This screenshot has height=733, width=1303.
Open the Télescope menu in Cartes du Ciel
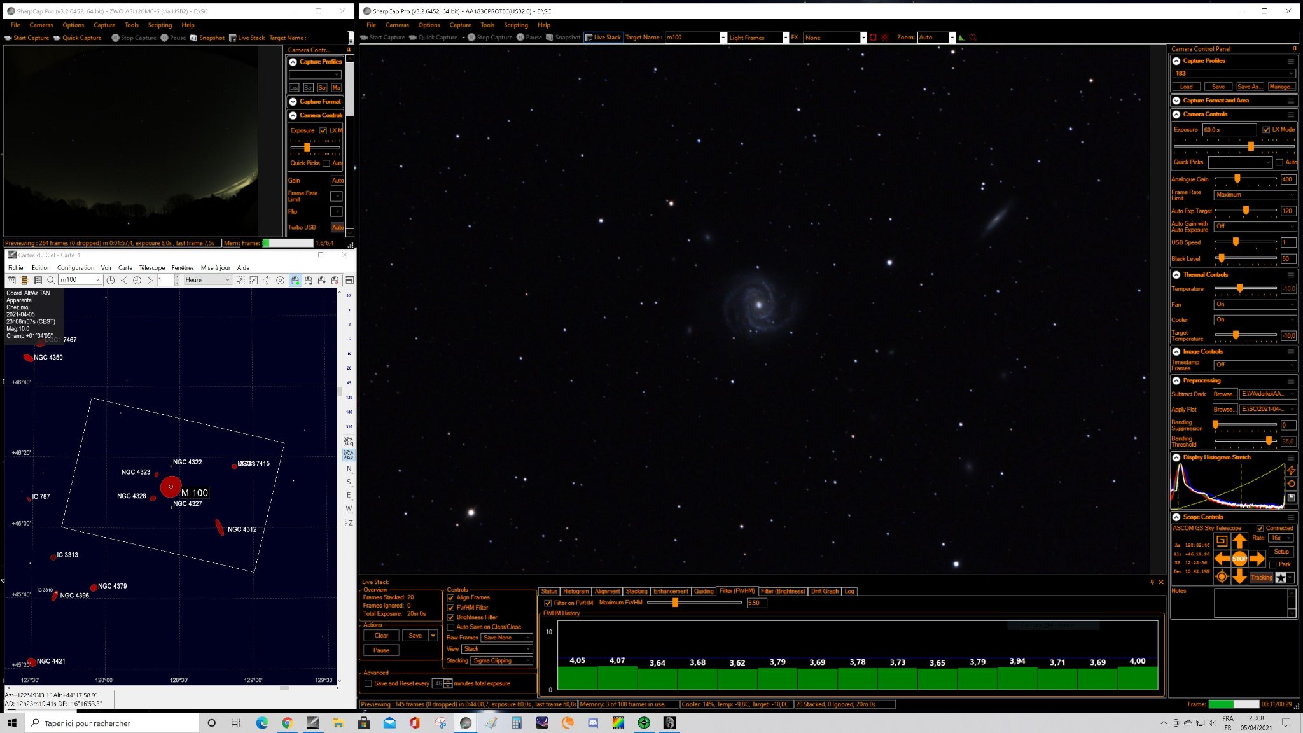(x=152, y=268)
